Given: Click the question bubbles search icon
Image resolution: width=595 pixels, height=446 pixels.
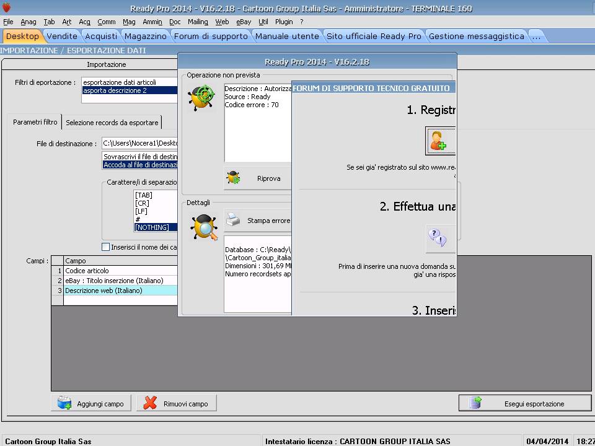Looking at the screenshot, I should [x=440, y=238].
